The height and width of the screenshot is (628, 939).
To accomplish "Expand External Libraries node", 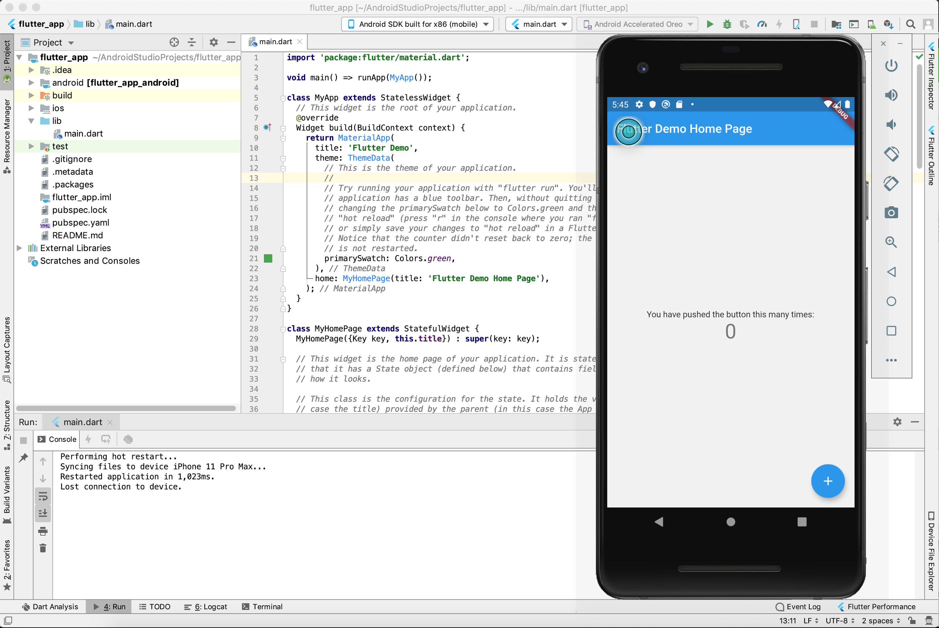I will (x=19, y=248).
